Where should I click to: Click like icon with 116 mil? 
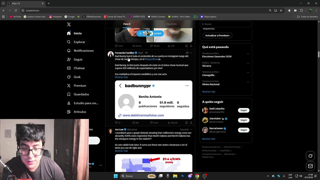151,46
